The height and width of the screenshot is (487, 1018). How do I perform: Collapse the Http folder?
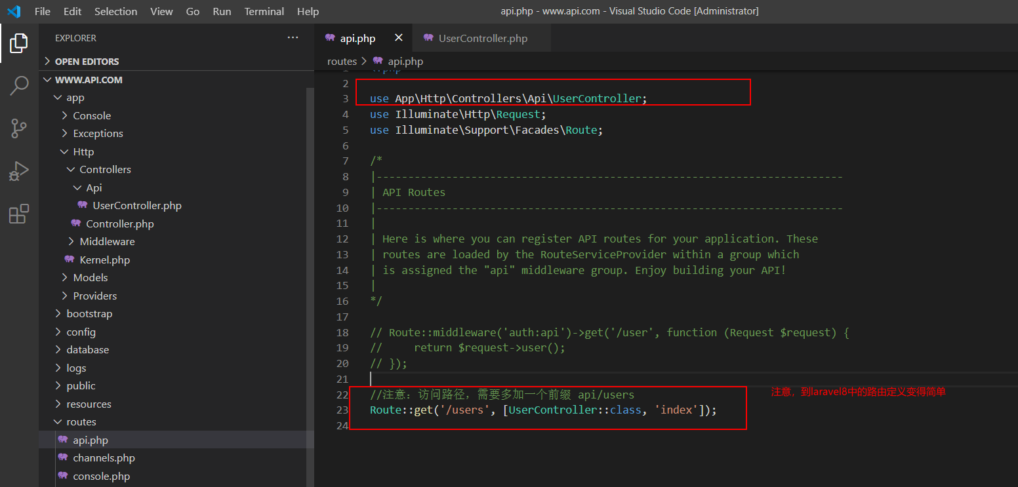pos(64,151)
